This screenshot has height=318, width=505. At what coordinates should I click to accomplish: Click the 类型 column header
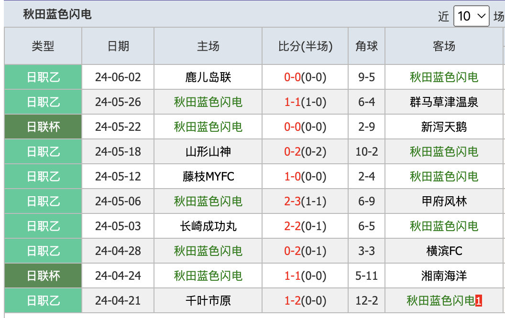43,46
